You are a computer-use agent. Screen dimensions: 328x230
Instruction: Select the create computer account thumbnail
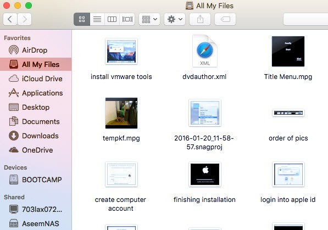pos(121,175)
